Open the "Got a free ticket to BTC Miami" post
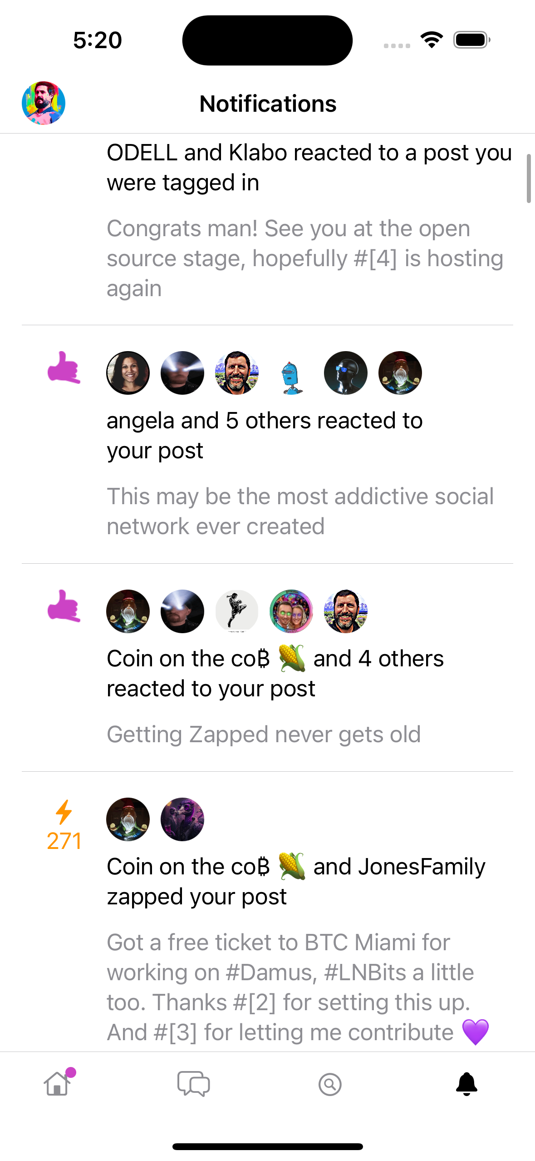 coord(298,987)
